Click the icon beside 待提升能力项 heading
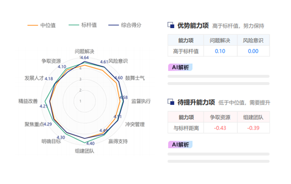This screenshot has width=291, height=184. 171,102
